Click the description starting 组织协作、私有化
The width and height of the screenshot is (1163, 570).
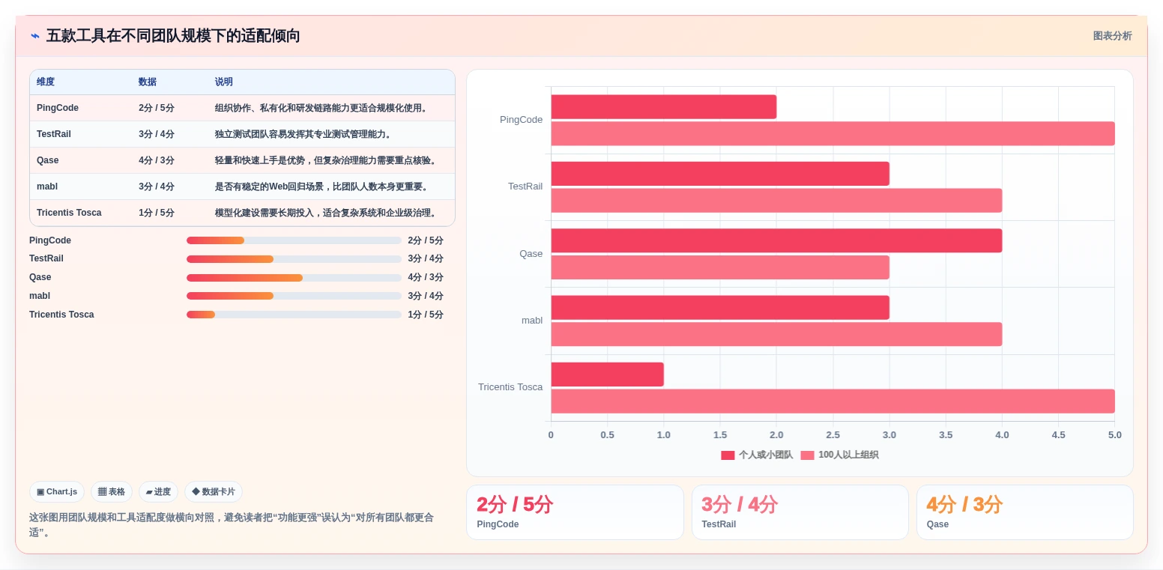click(x=322, y=108)
